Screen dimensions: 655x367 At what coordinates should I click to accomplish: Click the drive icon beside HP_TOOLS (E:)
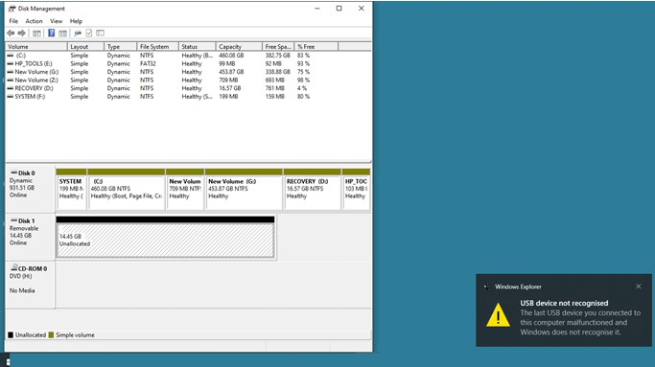[11, 64]
